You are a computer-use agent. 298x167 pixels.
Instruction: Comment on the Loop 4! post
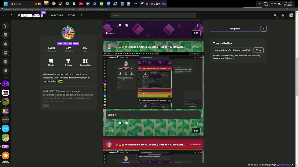120,123
